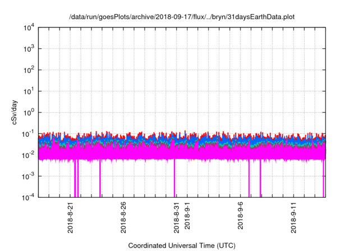Click the 2018-8-21 date label
Image resolution: width=359 pixels, height=251 pixels.
[x=70, y=217]
